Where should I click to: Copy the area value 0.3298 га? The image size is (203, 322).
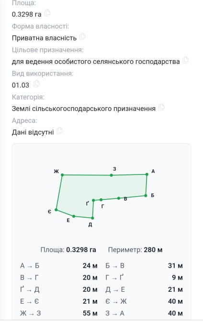(x=47, y=13)
